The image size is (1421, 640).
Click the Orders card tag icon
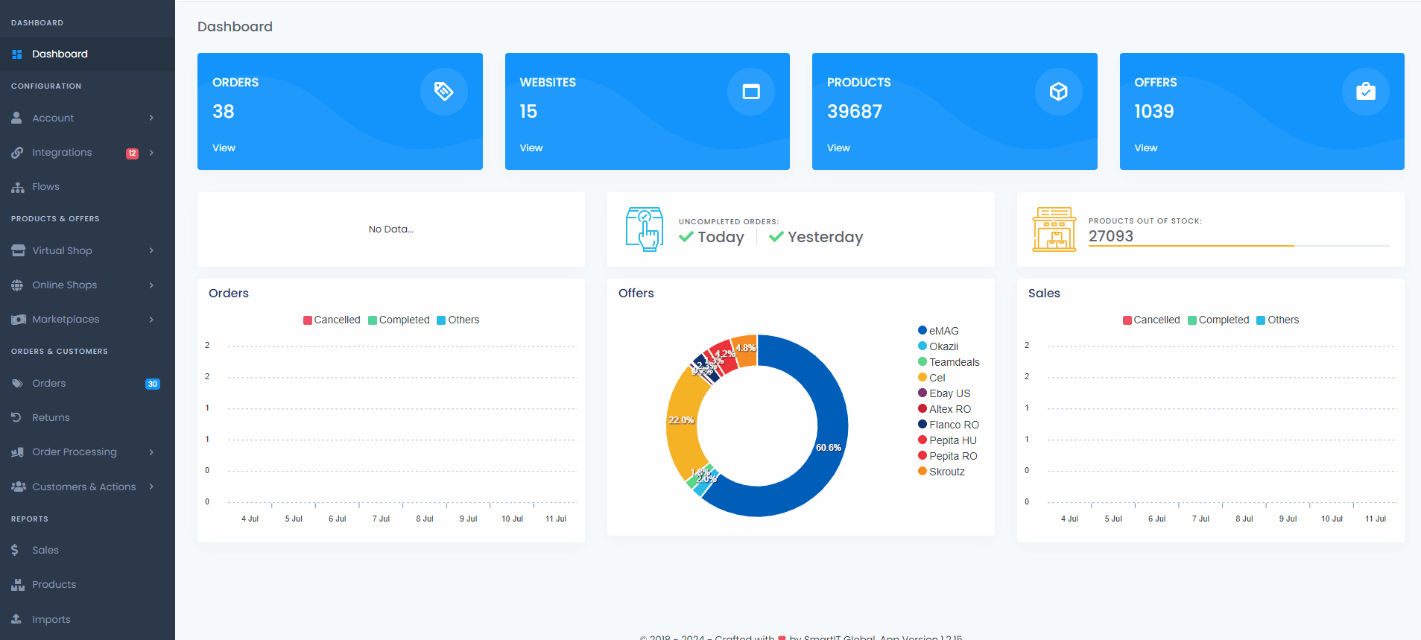tap(443, 92)
